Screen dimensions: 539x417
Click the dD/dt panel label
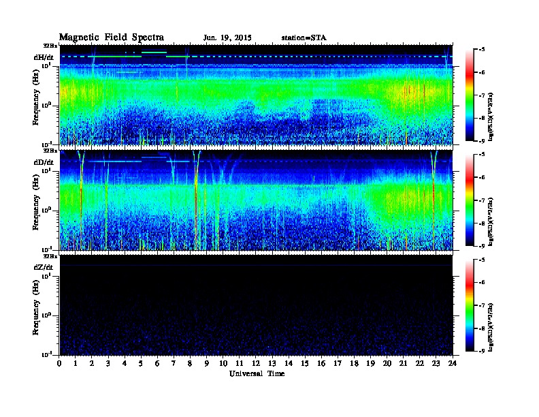click(44, 162)
